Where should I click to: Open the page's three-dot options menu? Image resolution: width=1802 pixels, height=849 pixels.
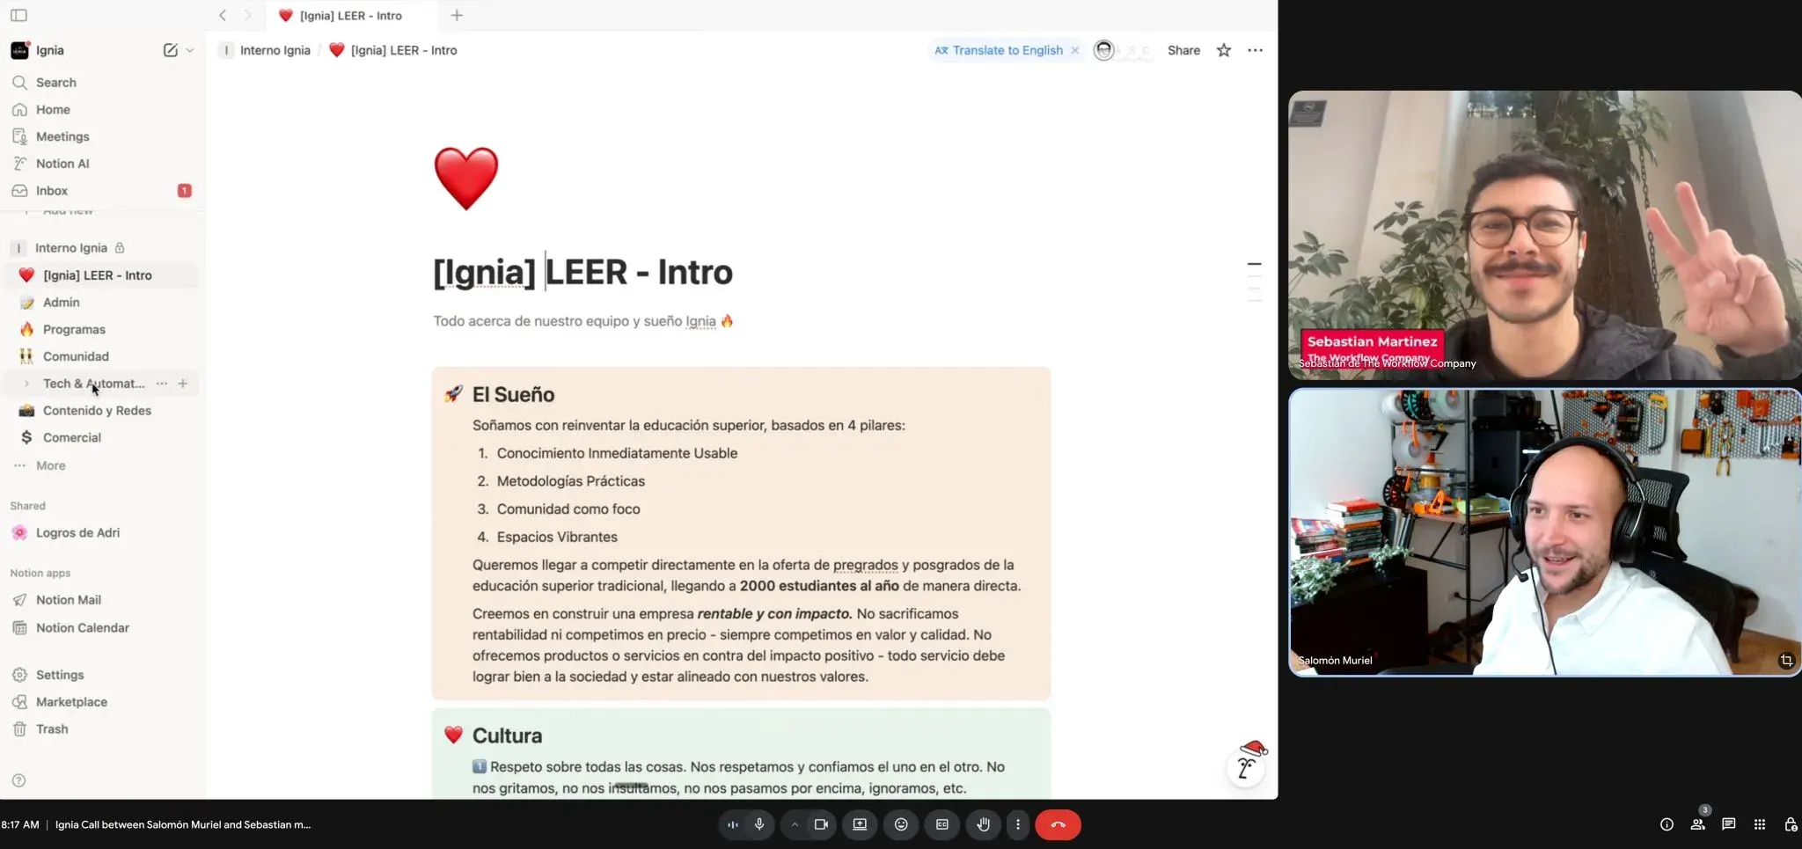(1255, 50)
